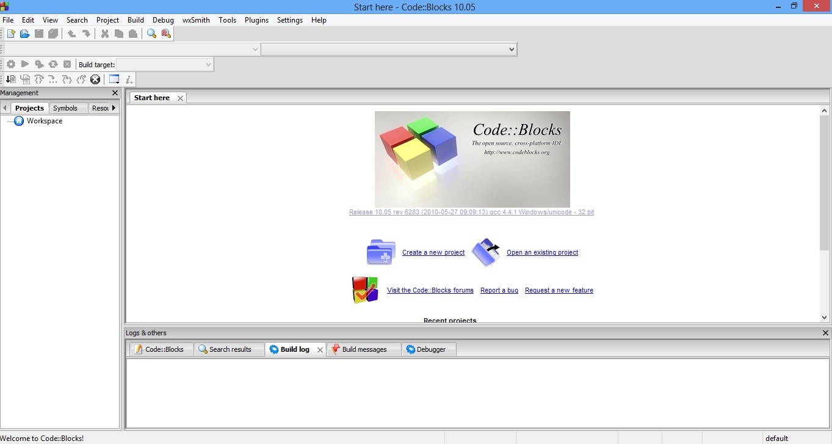Click the Open file folder icon

(25, 34)
